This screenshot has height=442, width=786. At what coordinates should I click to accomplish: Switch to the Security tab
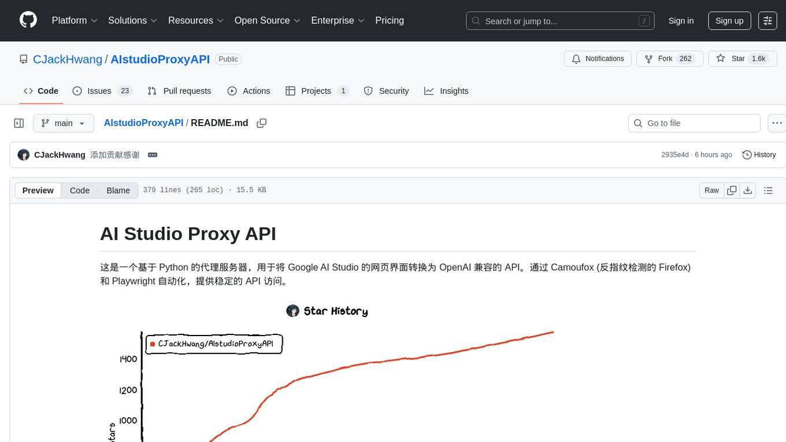386,91
